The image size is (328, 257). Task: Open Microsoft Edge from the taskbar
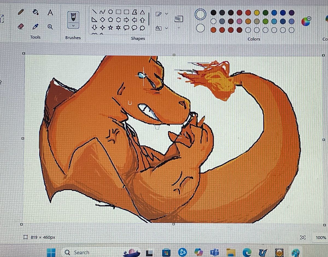247,253
